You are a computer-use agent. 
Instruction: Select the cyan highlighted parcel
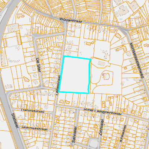75,75
